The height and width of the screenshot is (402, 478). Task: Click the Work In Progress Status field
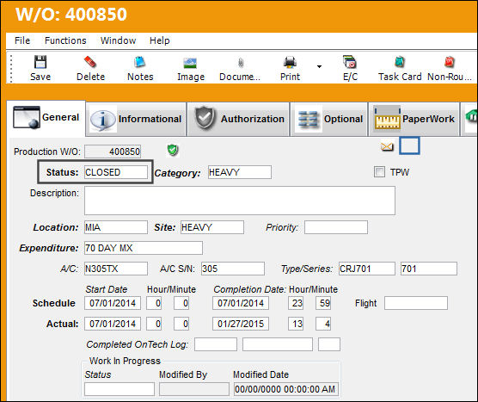[x=119, y=389]
